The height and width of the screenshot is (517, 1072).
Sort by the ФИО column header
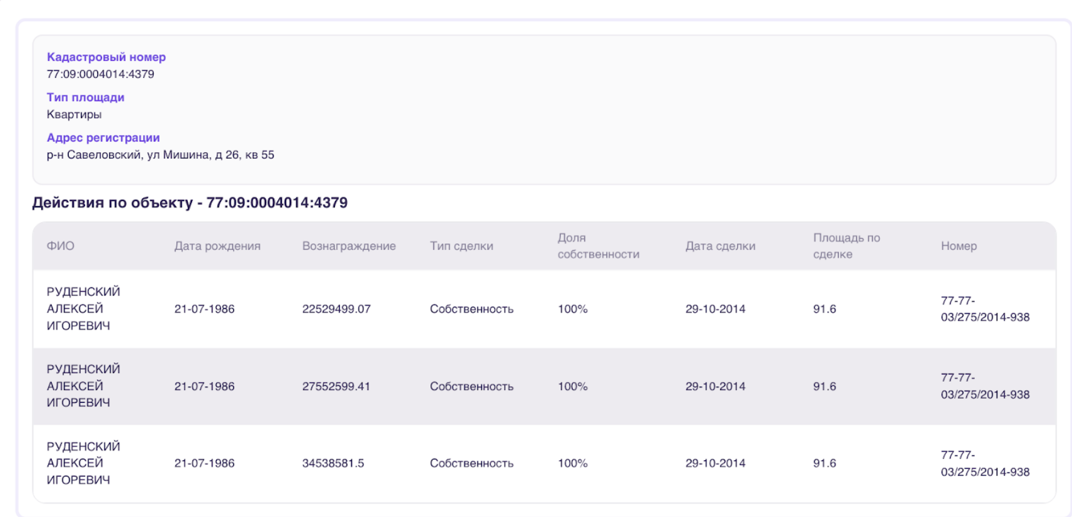tap(60, 246)
